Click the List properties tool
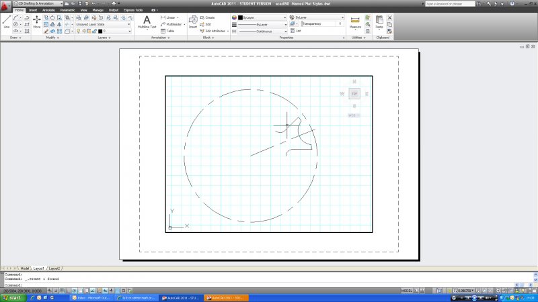 296,31
